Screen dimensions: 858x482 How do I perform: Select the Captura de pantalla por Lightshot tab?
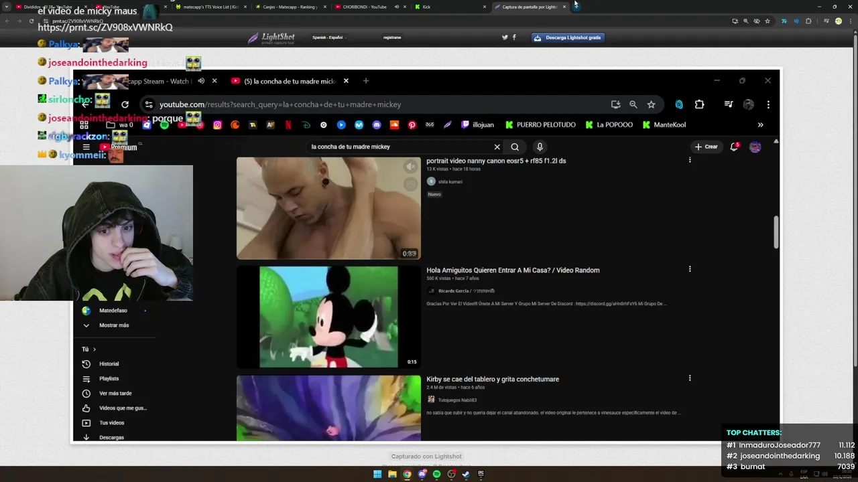[530, 7]
